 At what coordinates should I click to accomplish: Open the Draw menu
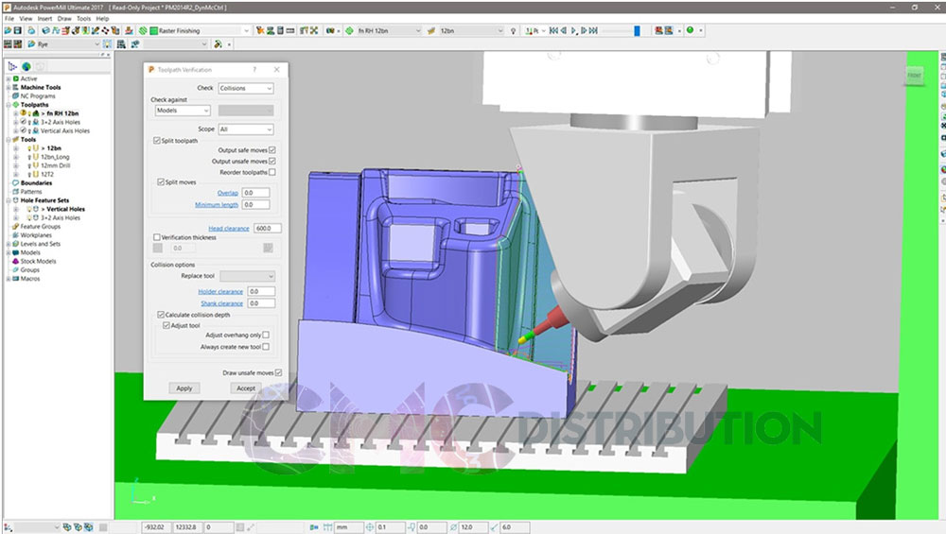click(64, 18)
